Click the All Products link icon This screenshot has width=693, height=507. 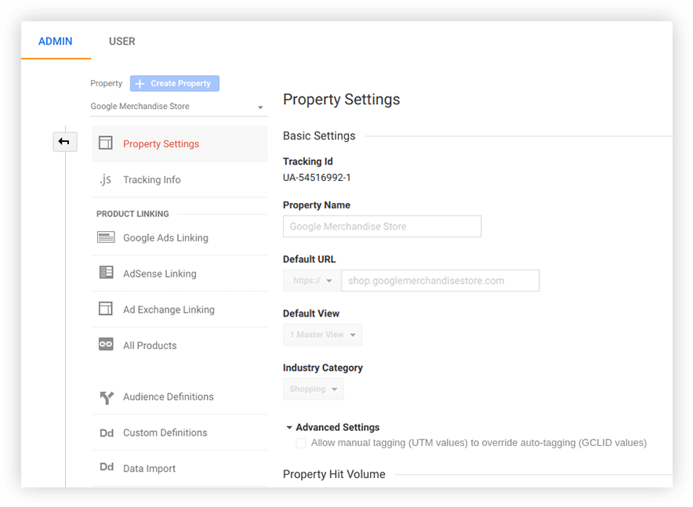(x=106, y=345)
